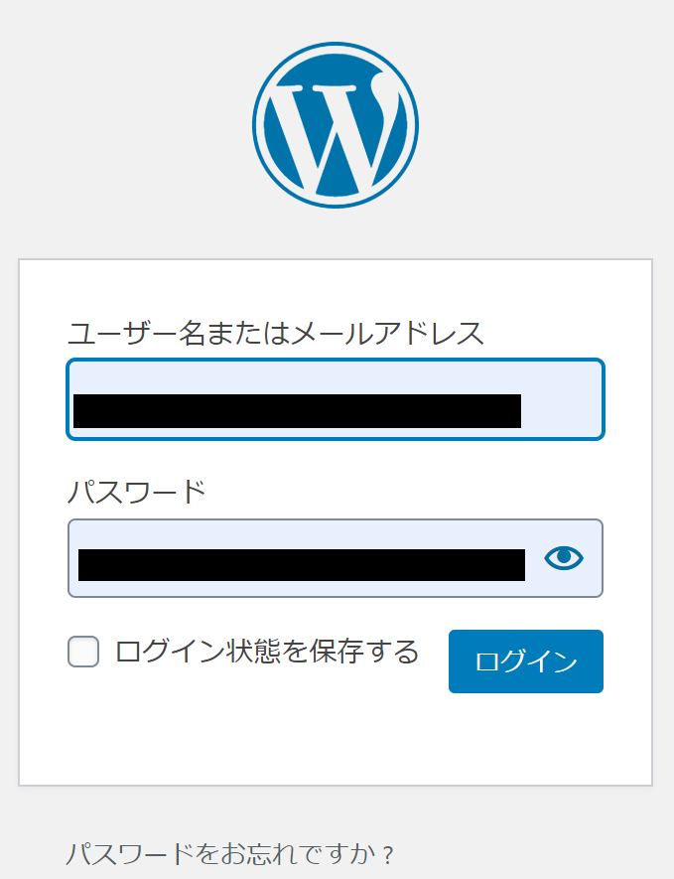Toggle password visibility with the eye button
Screen dimensions: 674x879
click(564, 558)
